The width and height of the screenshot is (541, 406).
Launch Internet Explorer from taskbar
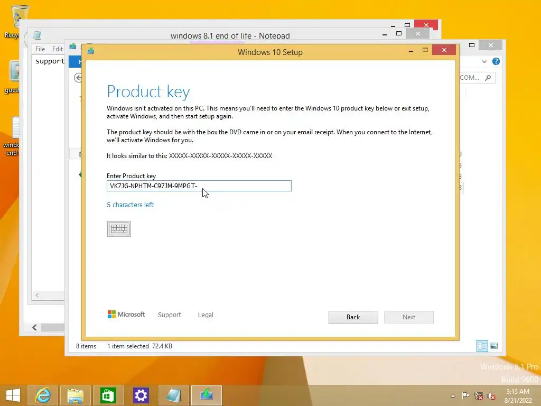43,395
